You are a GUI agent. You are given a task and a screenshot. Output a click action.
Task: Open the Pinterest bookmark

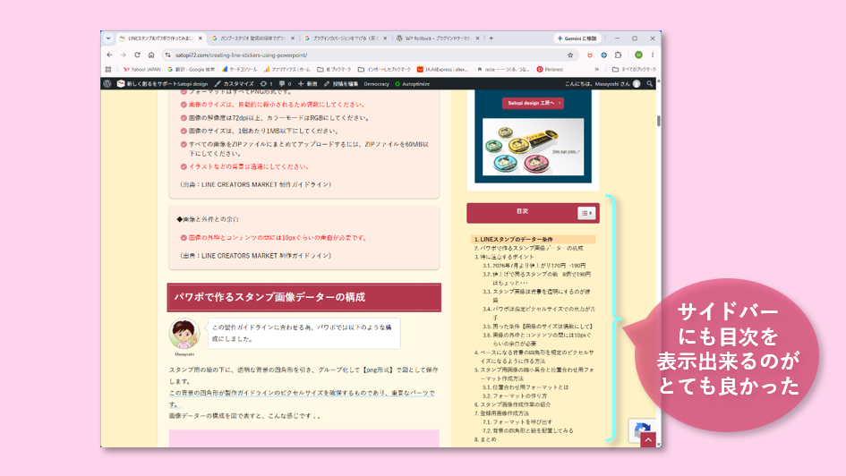point(550,70)
